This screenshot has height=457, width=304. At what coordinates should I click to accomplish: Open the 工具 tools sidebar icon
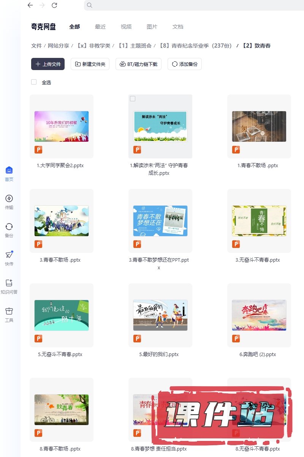click(x=9, y=311)
